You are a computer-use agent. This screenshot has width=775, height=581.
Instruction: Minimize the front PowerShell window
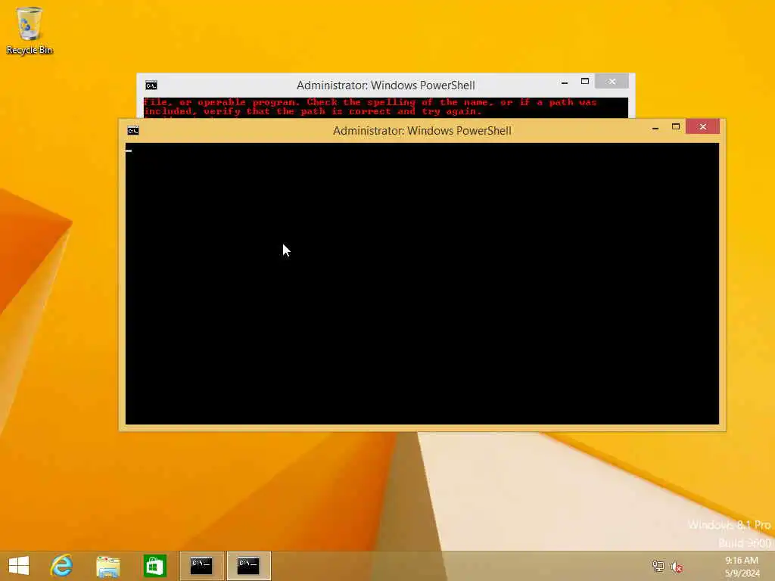655,127
